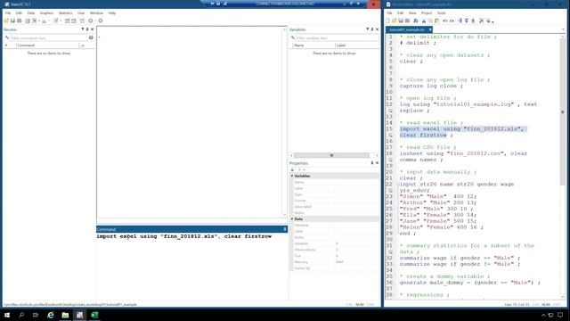
Task: Pin the Properties panel
Action: [372, 163]
